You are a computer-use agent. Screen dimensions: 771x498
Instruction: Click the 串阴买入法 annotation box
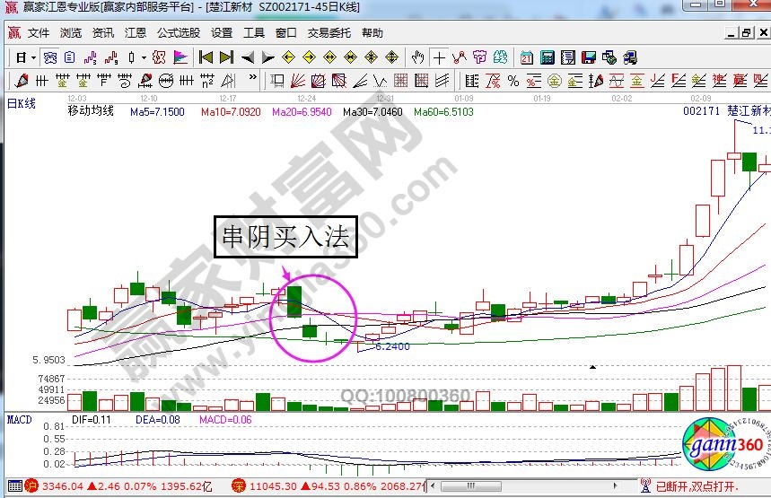[x=285, y=239]
